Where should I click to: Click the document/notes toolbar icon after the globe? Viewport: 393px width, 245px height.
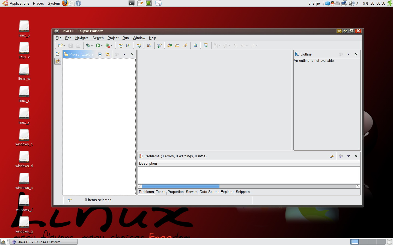pyautogui.click(x=206, y=45)
